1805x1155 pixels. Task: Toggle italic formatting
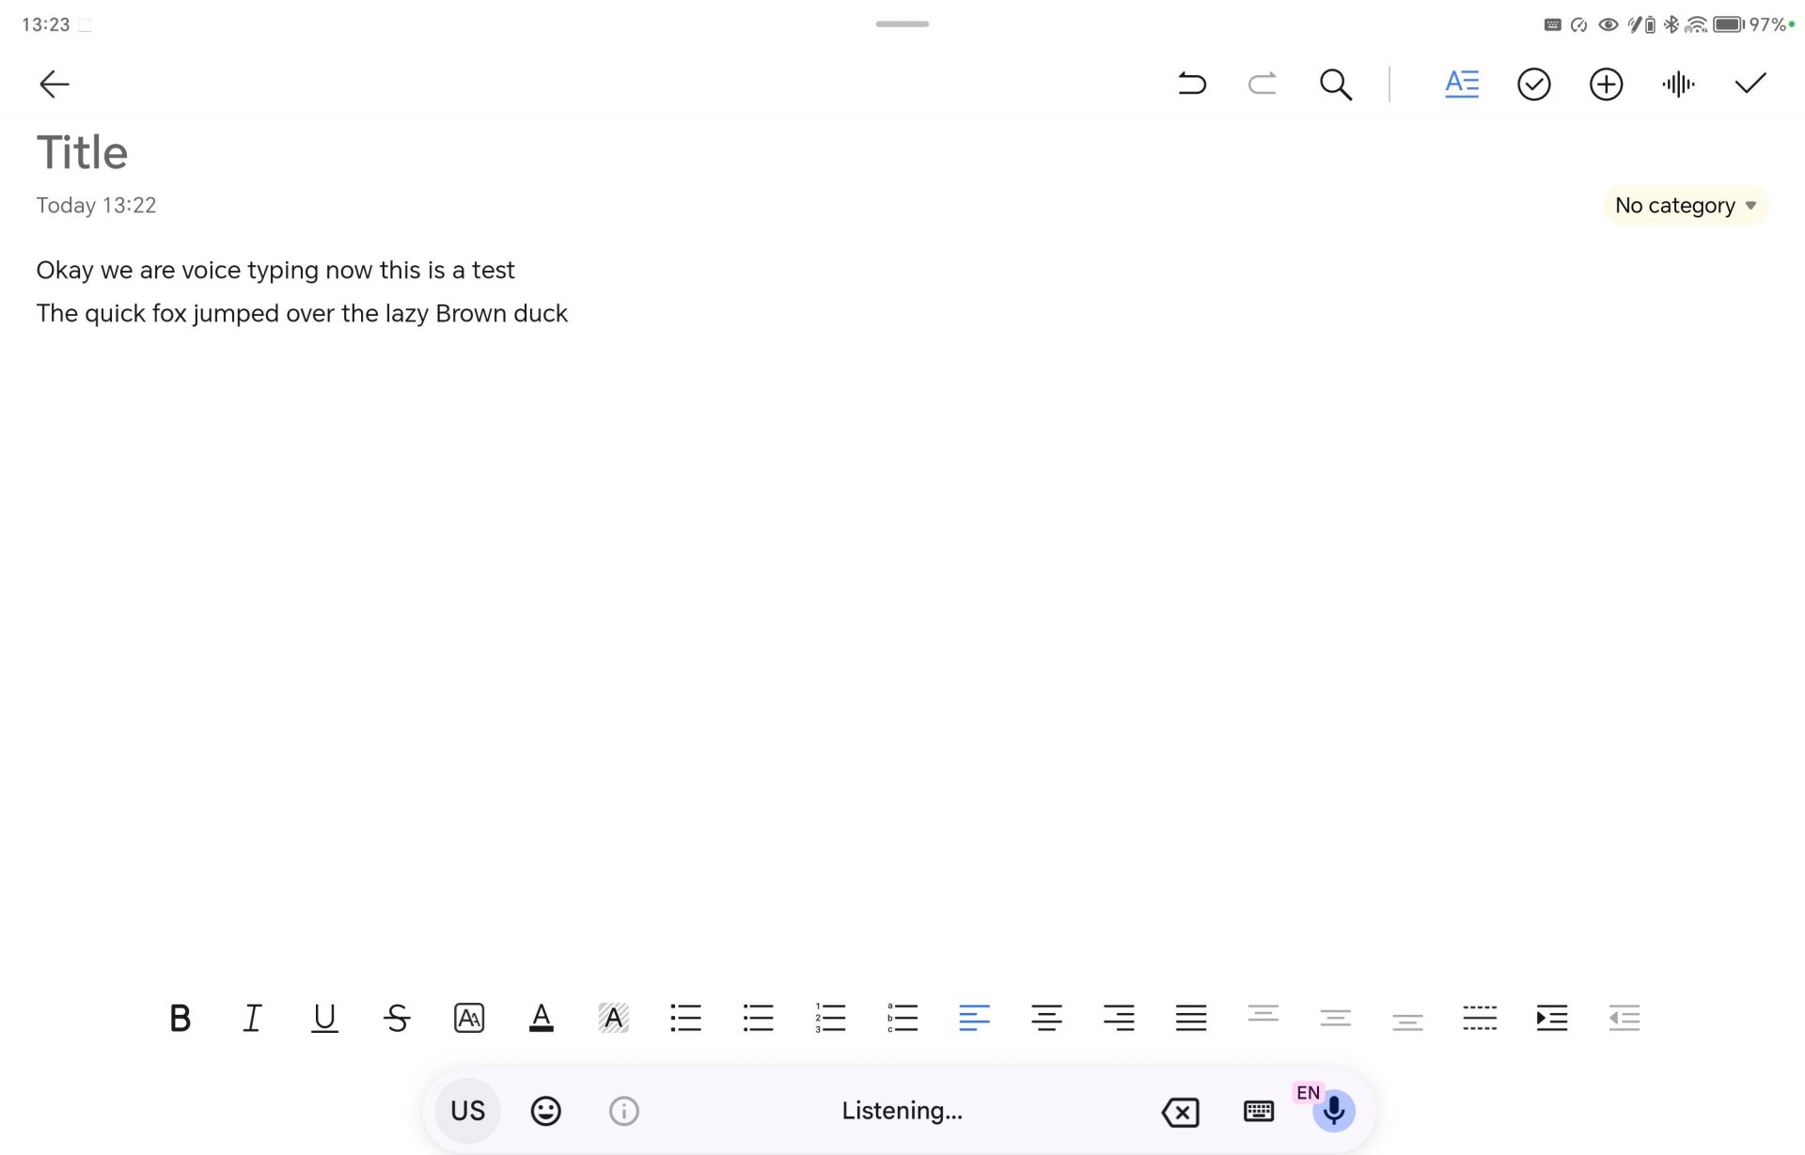click(252, 1018)
